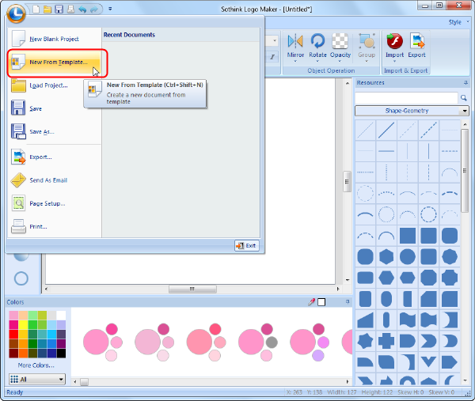Select Save in the application menu
This screenshot has width=475, height=401.
coord(55,108)
